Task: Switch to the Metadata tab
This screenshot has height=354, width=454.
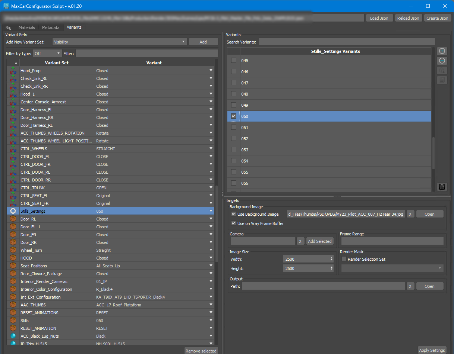Action: pyautogui.click(x=51, y=28)
